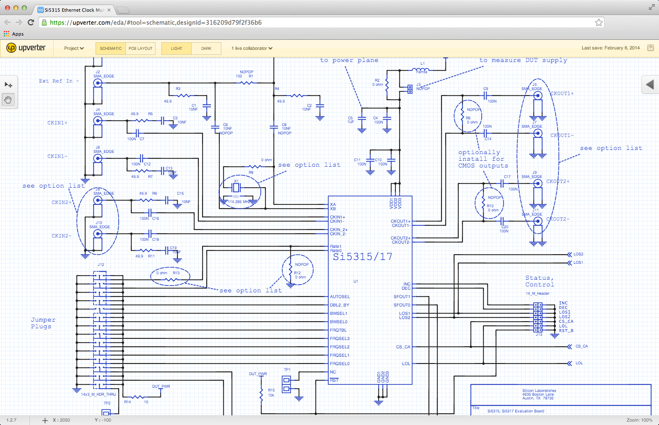Reload the page in the browser
This screenshot has width=659, height=425.
(31, 23)
